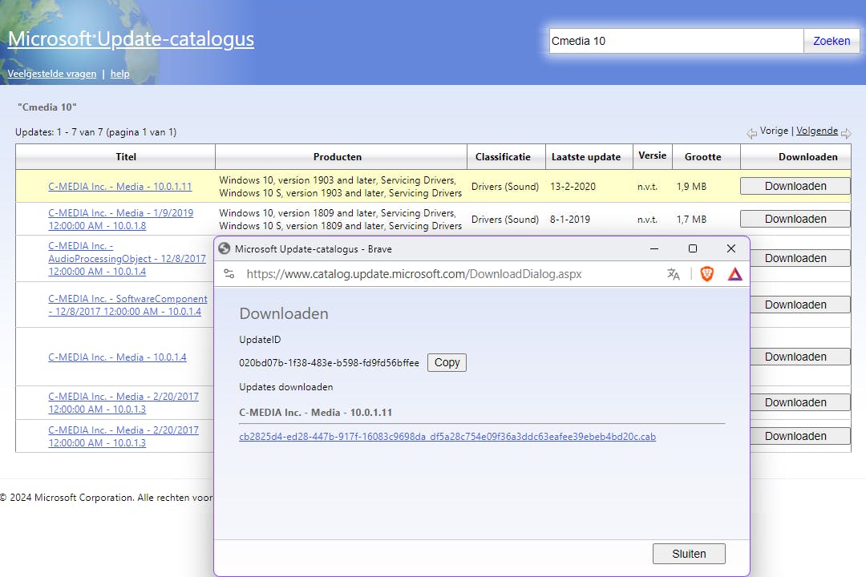
Task: Click the Brave Rewards triangle icon
Action: (735, 274)
